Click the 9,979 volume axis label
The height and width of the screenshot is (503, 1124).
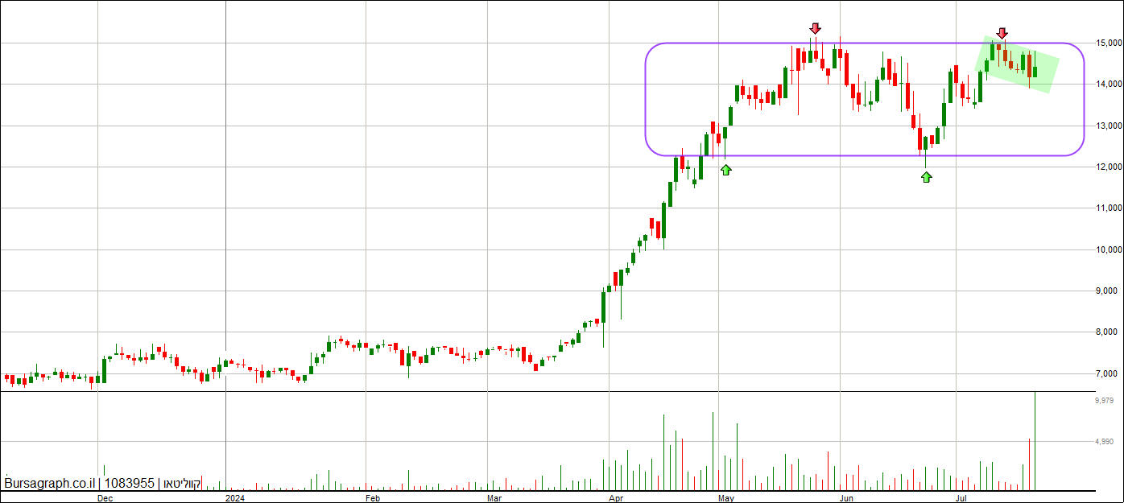(x=1105, y=400)
